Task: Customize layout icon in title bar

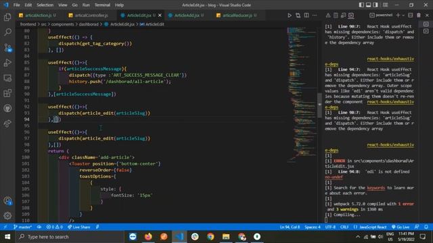Action: pyautogui.click(x=385, y=5)
